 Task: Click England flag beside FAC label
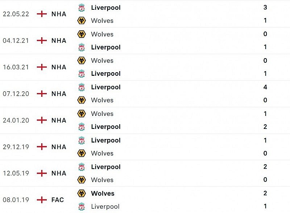point(42,200)
